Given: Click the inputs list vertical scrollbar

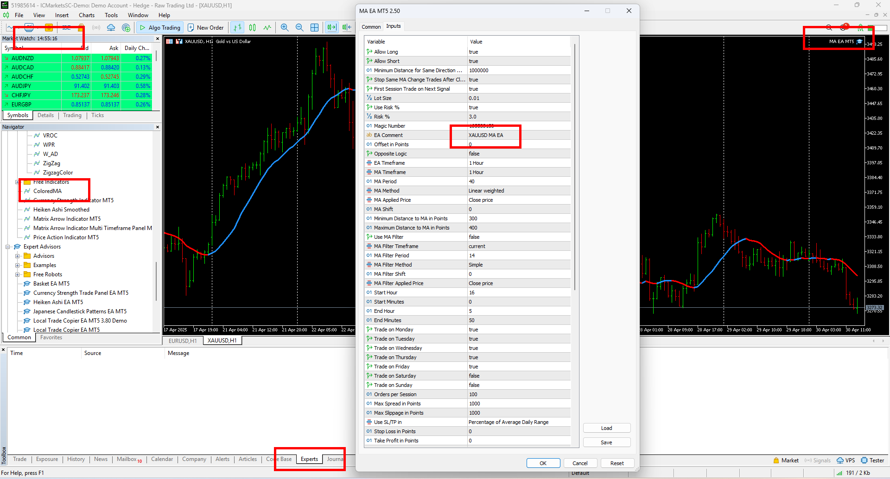Looking at the screenshot, I should coord(575,167).
